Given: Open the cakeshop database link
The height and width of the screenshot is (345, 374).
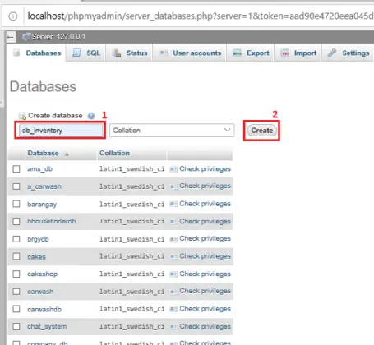Looking at the screenshot, I should click(42, 274).
